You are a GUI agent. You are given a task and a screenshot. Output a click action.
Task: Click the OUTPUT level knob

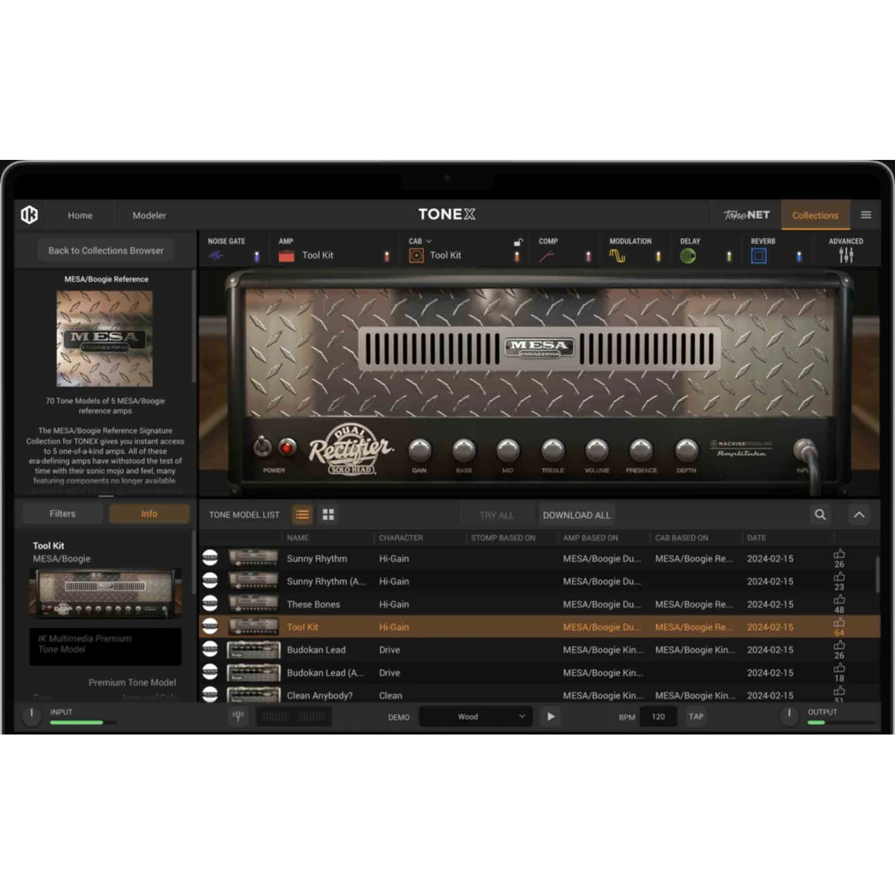(x=789, y=715)
